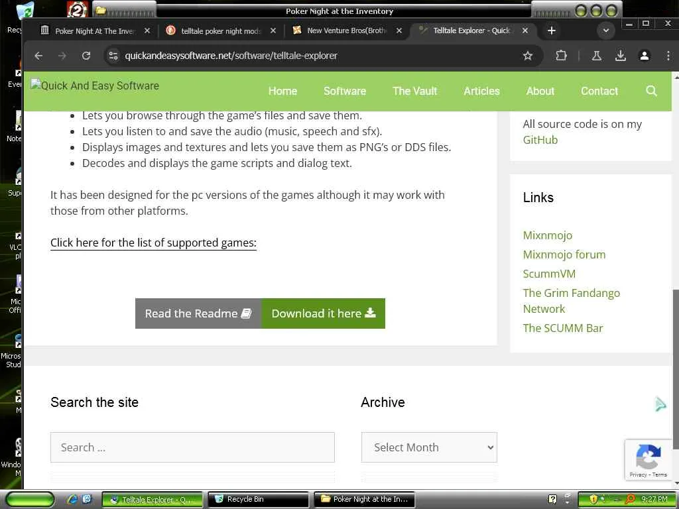Open the Chrome three-dot menu

coord(668,56)
